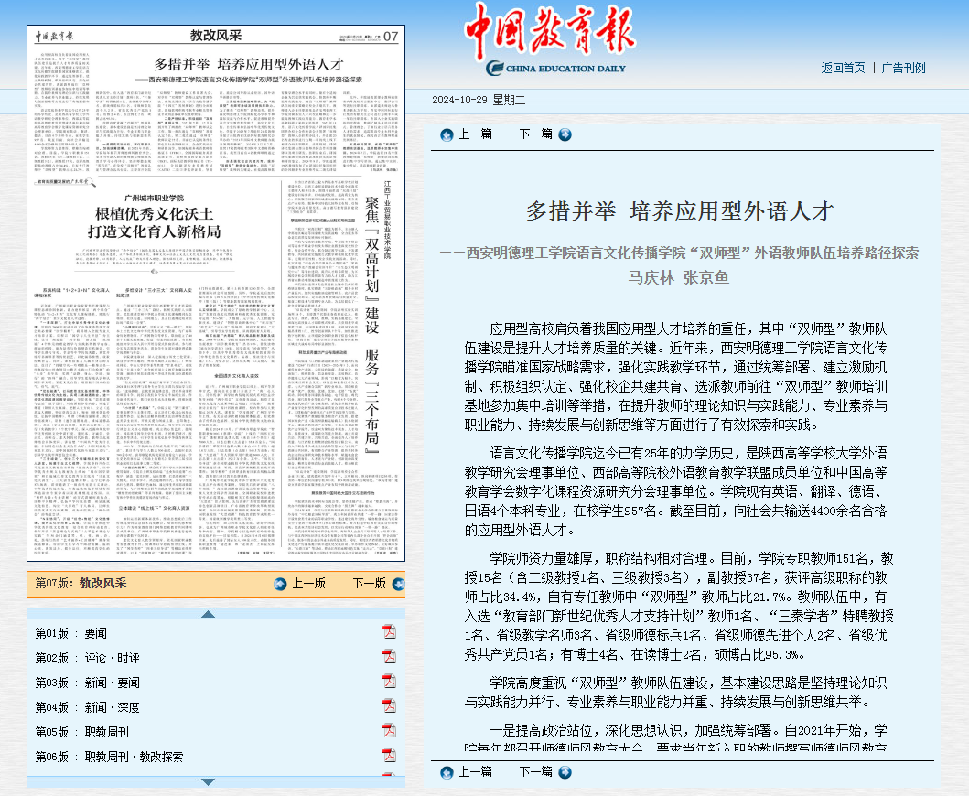
Task: Click 返回首页 link in header
Action: [x=843, y=68]
